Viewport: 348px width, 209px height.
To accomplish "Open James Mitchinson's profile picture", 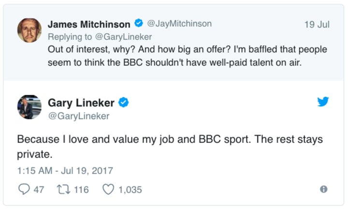I will (x=29, y=30).
